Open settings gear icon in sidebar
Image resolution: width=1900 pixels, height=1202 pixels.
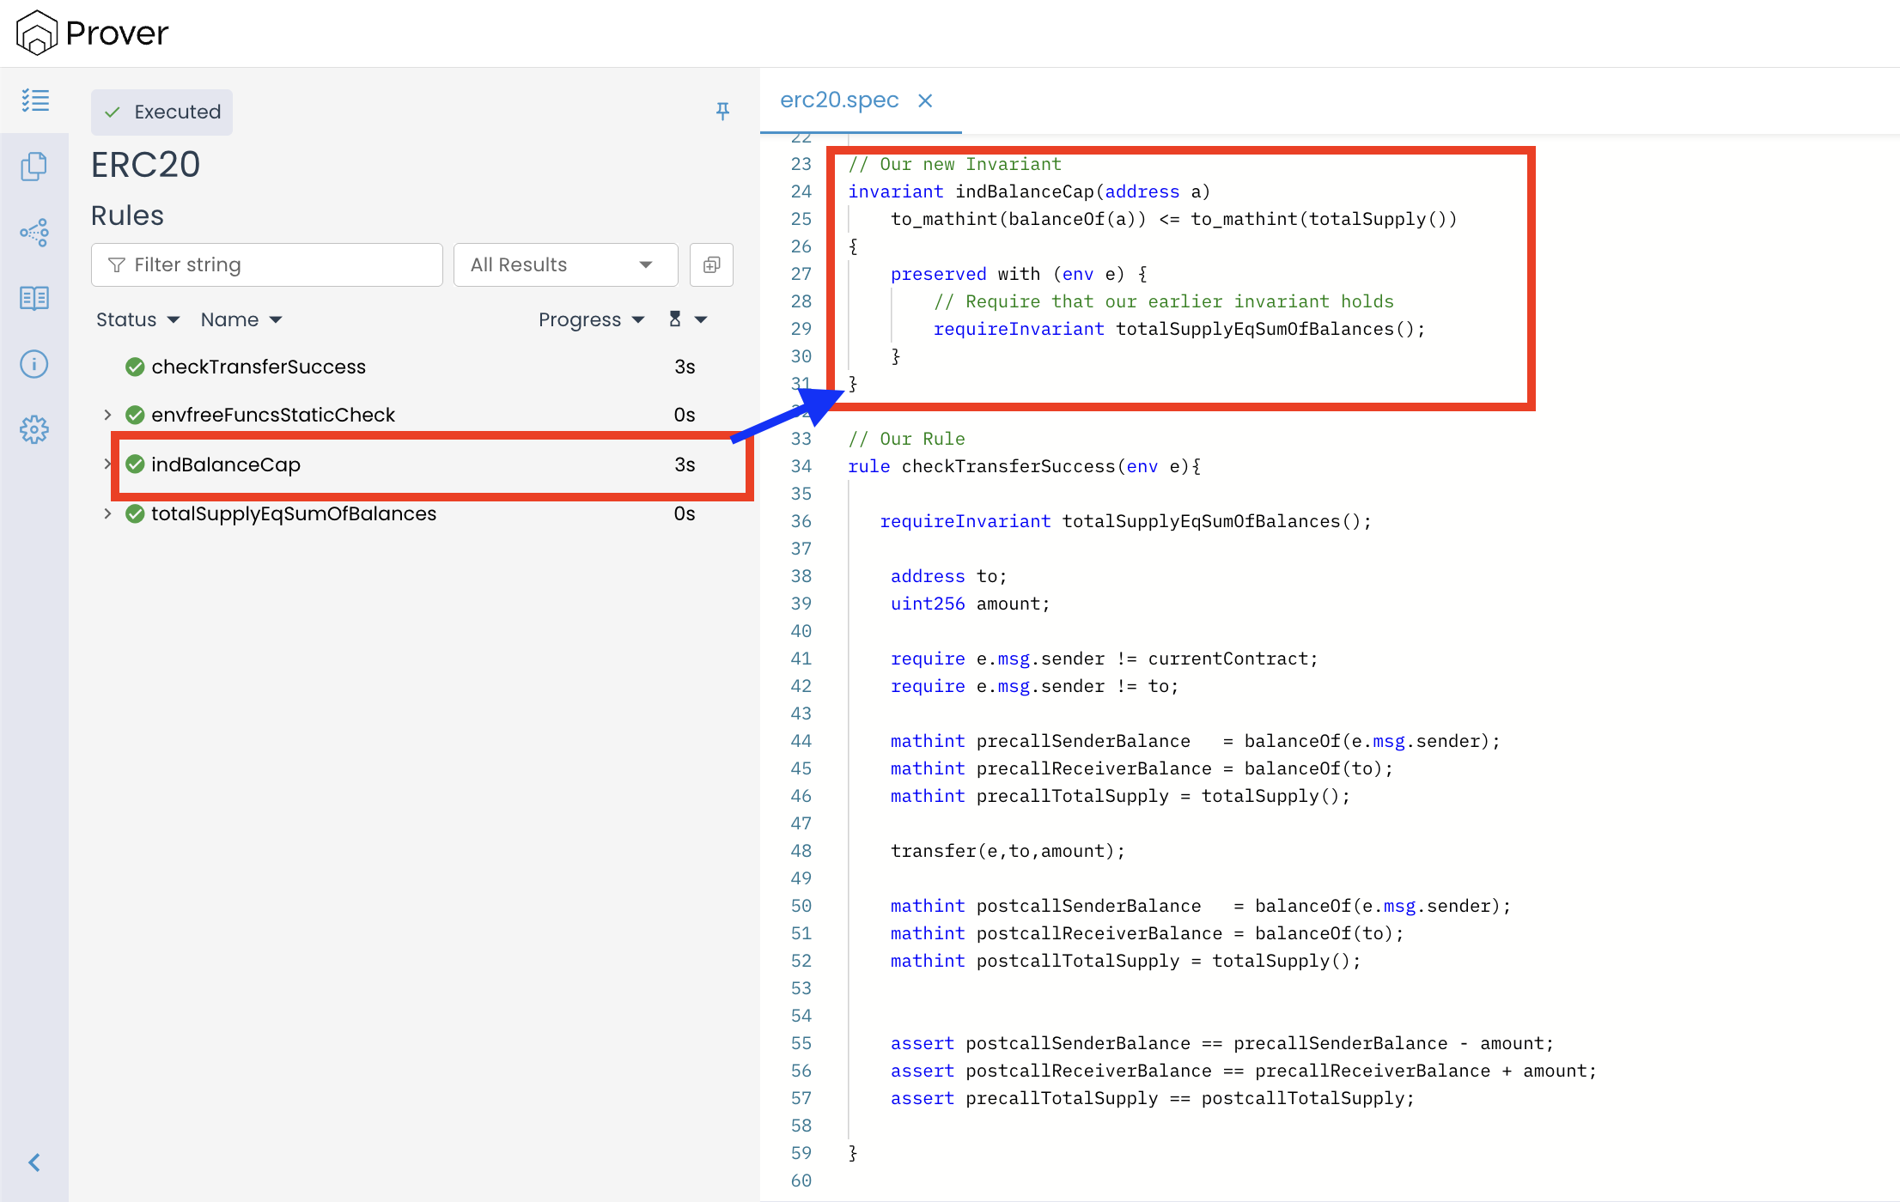click(x=34, y=429)
